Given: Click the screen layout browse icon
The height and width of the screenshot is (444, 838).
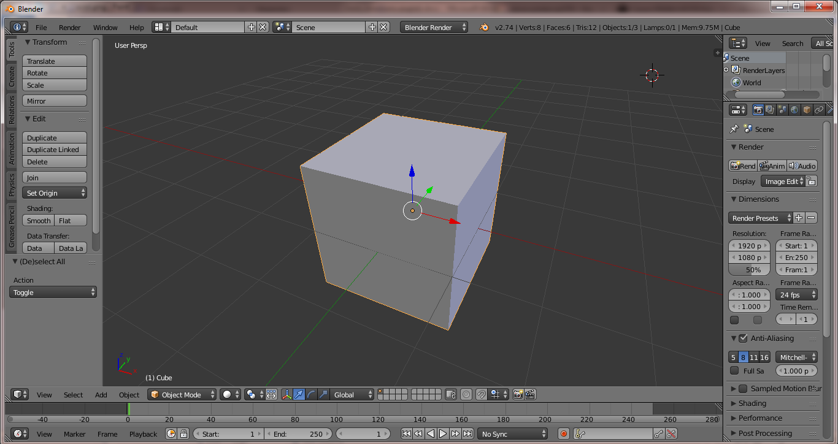Looking at the screenshot, I should pyautogui.click(x=161, y=27).
